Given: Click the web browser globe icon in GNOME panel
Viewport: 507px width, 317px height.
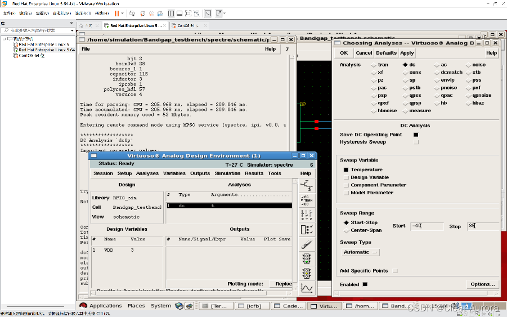Looking at the screenshot, I should pyautogui.click(x=179, y=306).
